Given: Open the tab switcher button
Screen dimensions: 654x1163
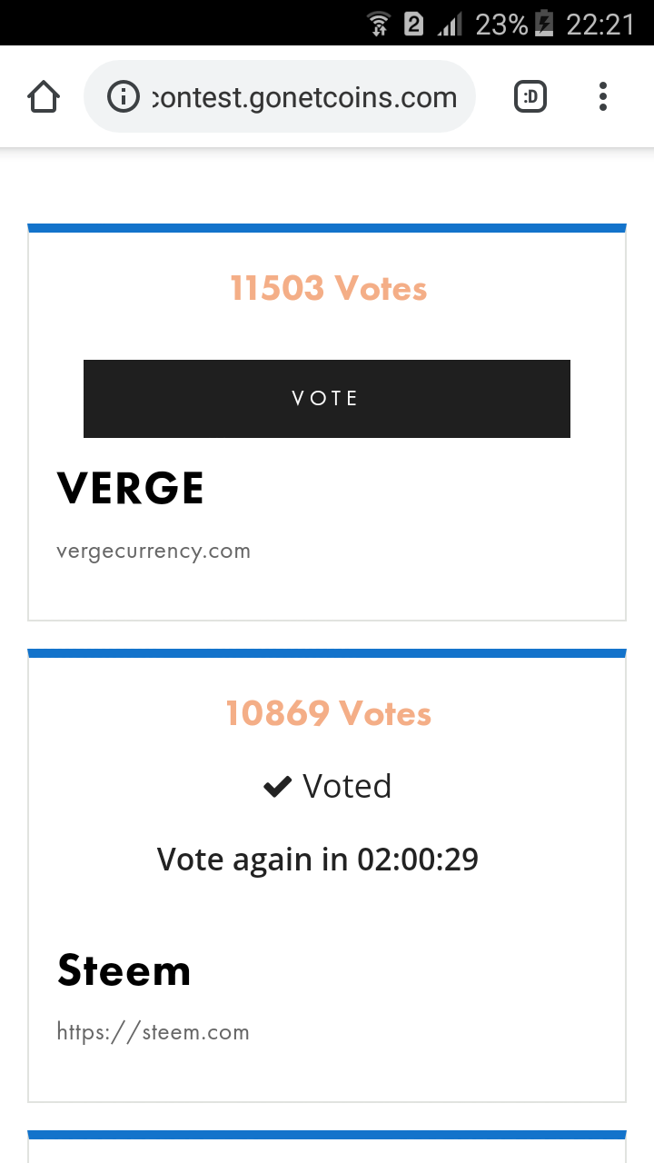Looking at the screenshot, I should click(530, 96).
